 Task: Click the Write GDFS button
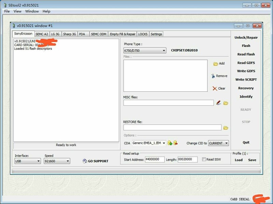tap(246, 71)
